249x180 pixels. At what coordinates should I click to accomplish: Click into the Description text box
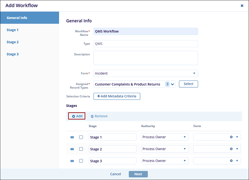point(146,58)
